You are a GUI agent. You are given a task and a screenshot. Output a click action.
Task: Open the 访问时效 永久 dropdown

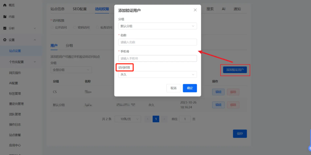[158, 74]
